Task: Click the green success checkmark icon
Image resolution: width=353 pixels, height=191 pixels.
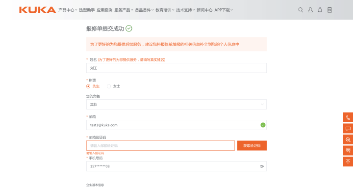Action: coord(129,28)
